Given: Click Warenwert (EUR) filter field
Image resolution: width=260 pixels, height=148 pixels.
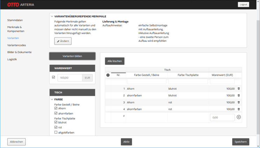Looking at the screenshot, I should click(x=222, y=82).
